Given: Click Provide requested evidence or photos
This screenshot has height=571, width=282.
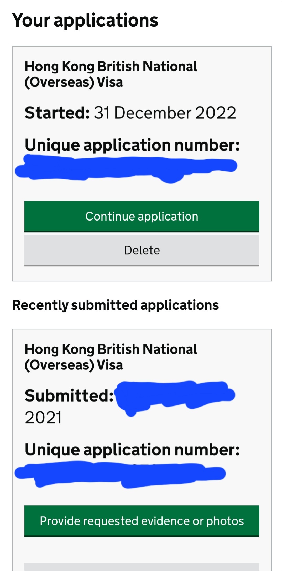Looking at the screenshot, I should click(x=142, y=521).
